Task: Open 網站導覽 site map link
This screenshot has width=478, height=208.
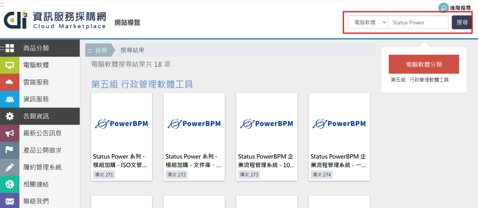Action: coord(127,22)
